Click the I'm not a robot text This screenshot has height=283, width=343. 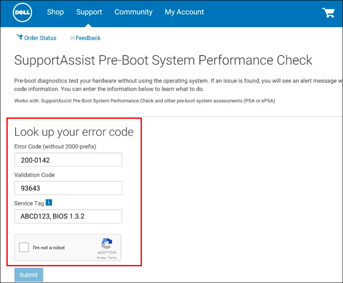coord(49,247)
